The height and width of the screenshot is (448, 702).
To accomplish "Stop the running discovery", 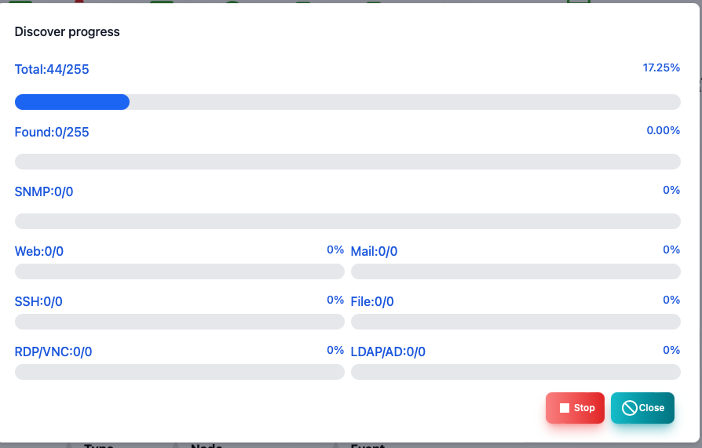I will point(575,408).
